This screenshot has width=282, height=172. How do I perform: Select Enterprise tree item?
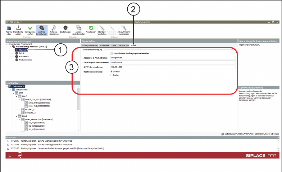coord(17,86)
